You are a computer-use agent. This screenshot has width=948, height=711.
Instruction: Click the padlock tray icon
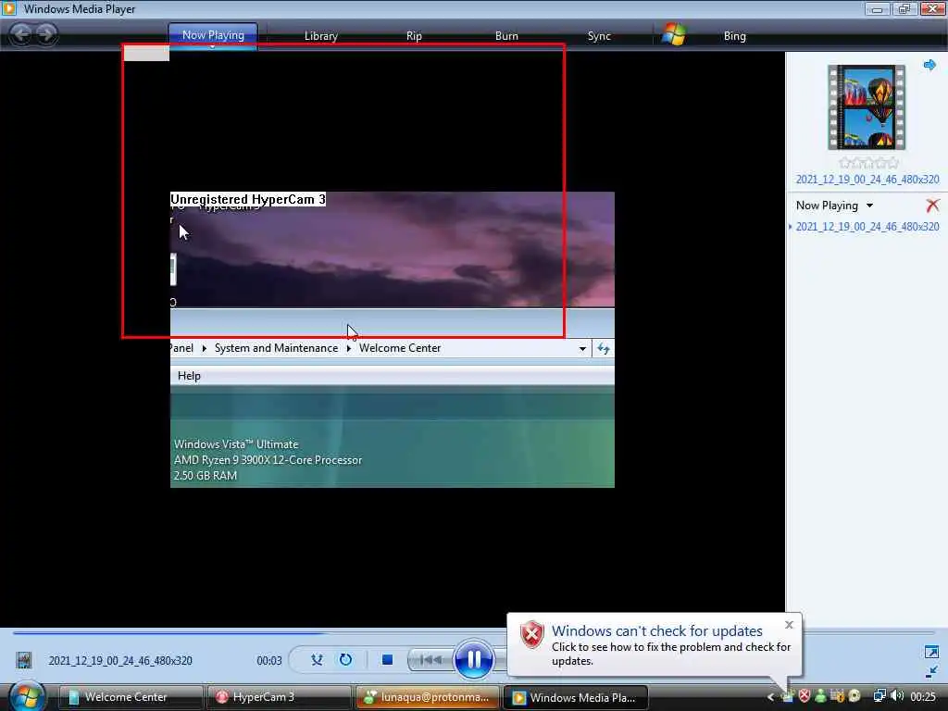(837, 696)
